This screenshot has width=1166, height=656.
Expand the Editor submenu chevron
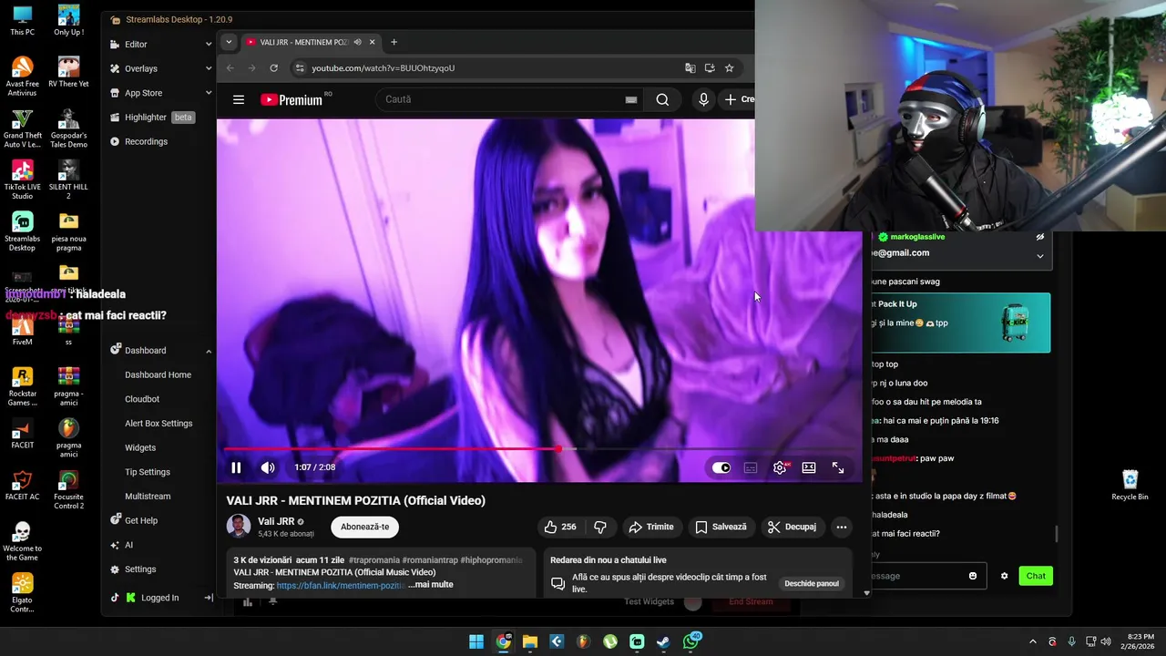208,44
